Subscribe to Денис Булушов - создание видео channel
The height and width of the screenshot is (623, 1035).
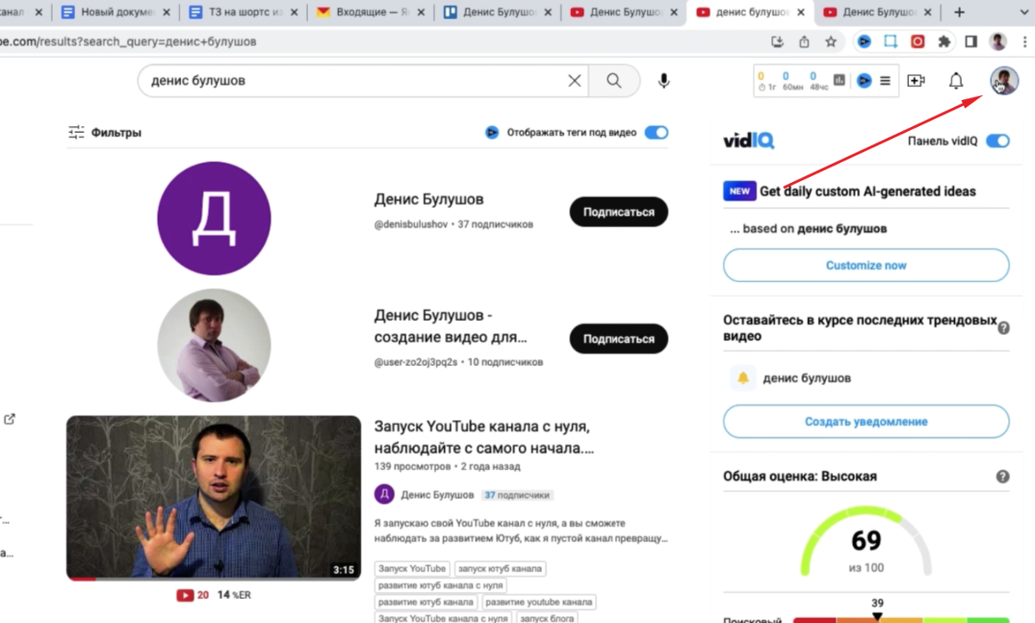coord(618,339)
